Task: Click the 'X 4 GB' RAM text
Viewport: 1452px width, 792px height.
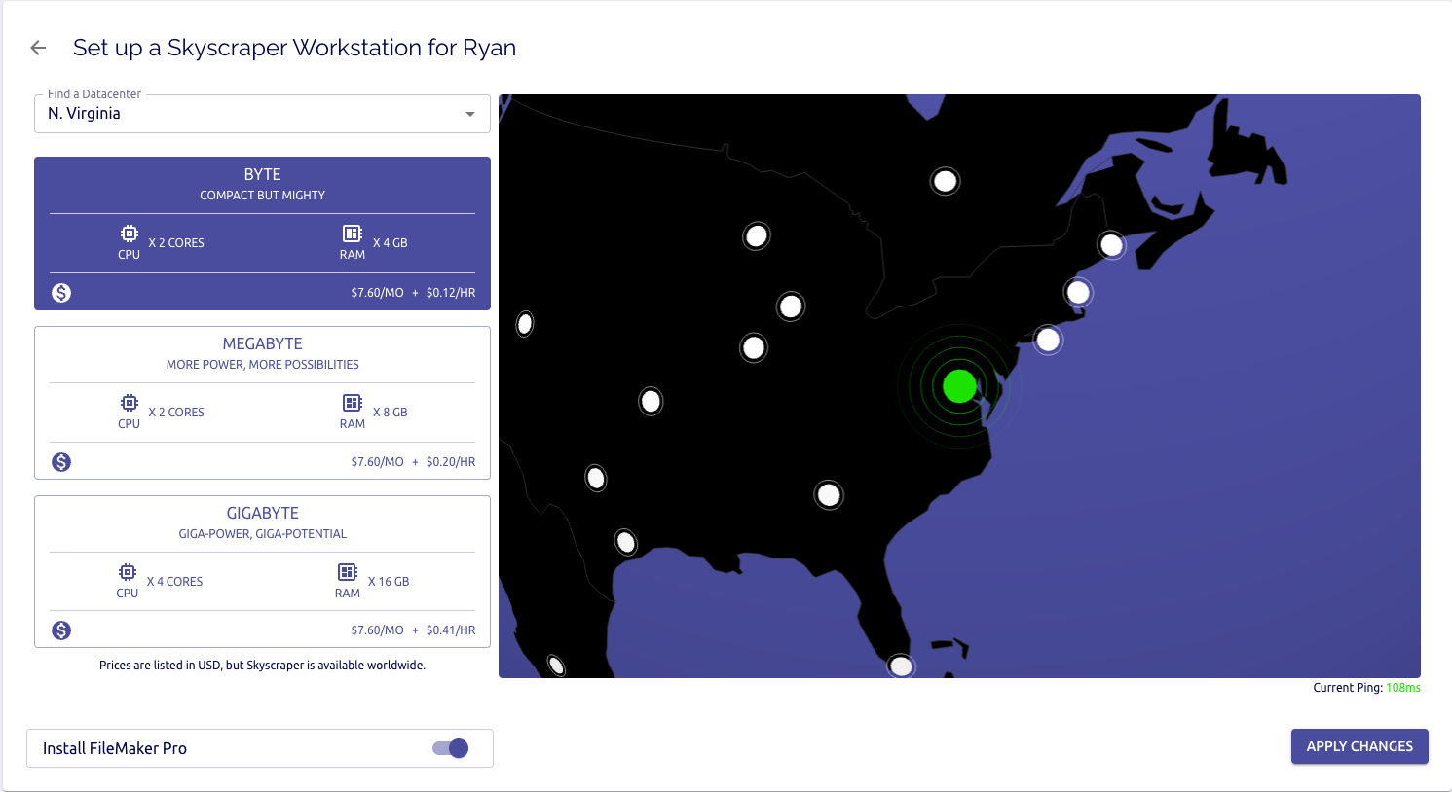Action: coord(391,243)
